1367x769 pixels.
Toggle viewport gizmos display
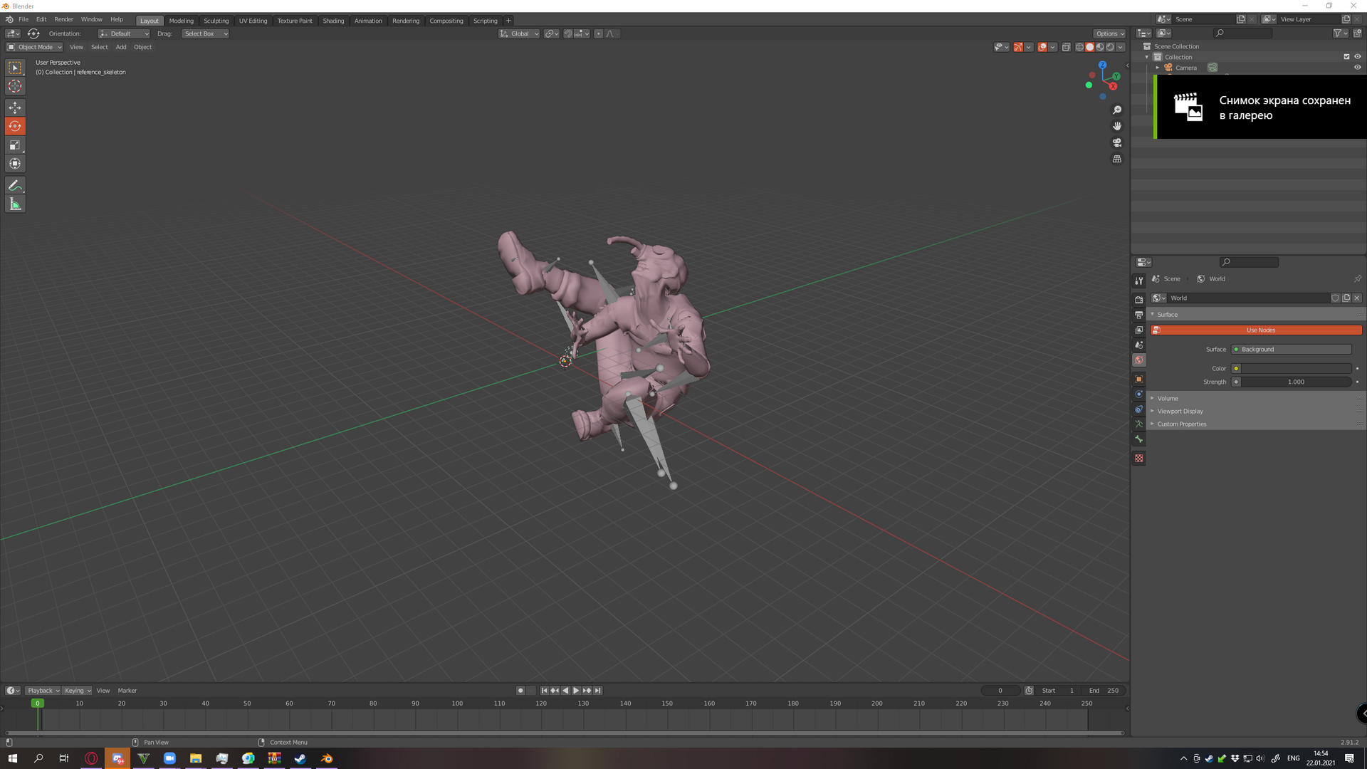click(1018, 47)
